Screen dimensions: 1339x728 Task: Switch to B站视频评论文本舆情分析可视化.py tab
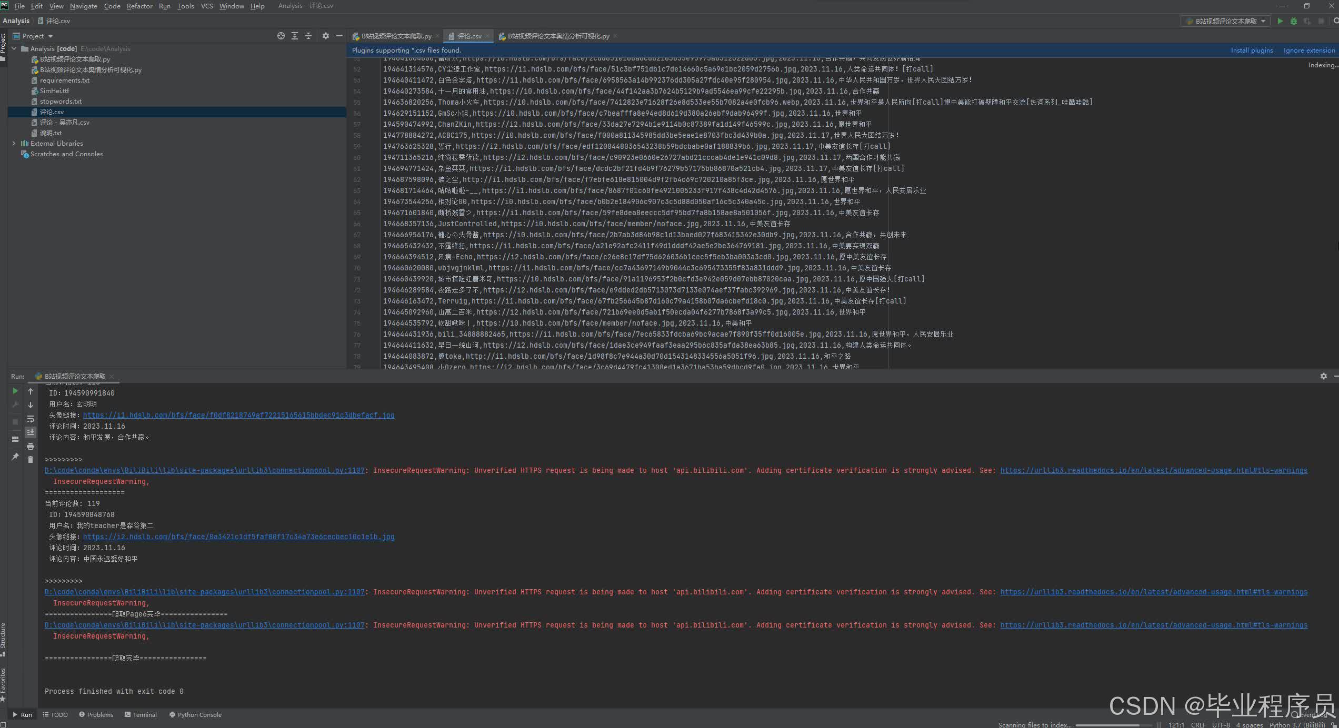click(558, 36)
